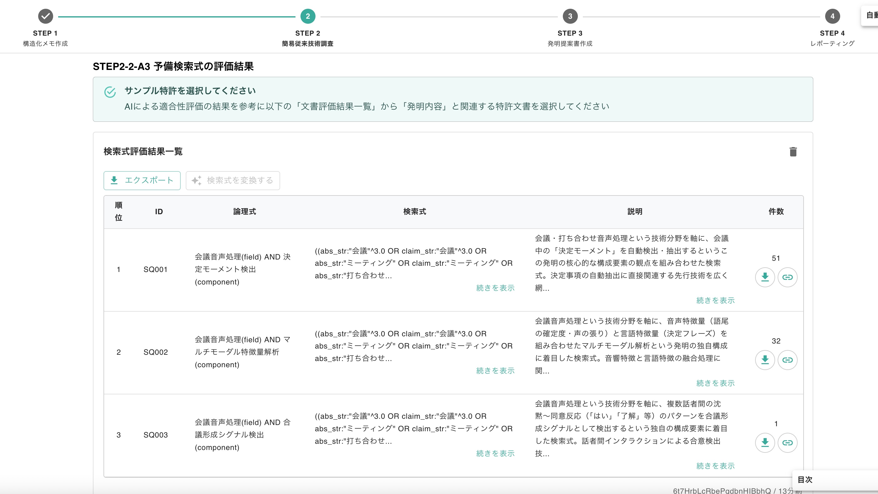Click the logical formula 決定モーメント検出 cell
The image size is (878, 494).
(x=243, y=269)
